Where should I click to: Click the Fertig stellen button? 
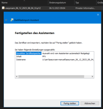click(70, 103)
